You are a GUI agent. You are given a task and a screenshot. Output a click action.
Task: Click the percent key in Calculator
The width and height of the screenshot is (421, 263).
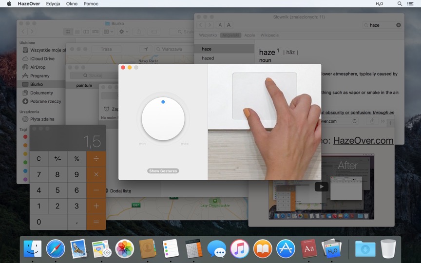pyautogui.click(x=77, y=159)
